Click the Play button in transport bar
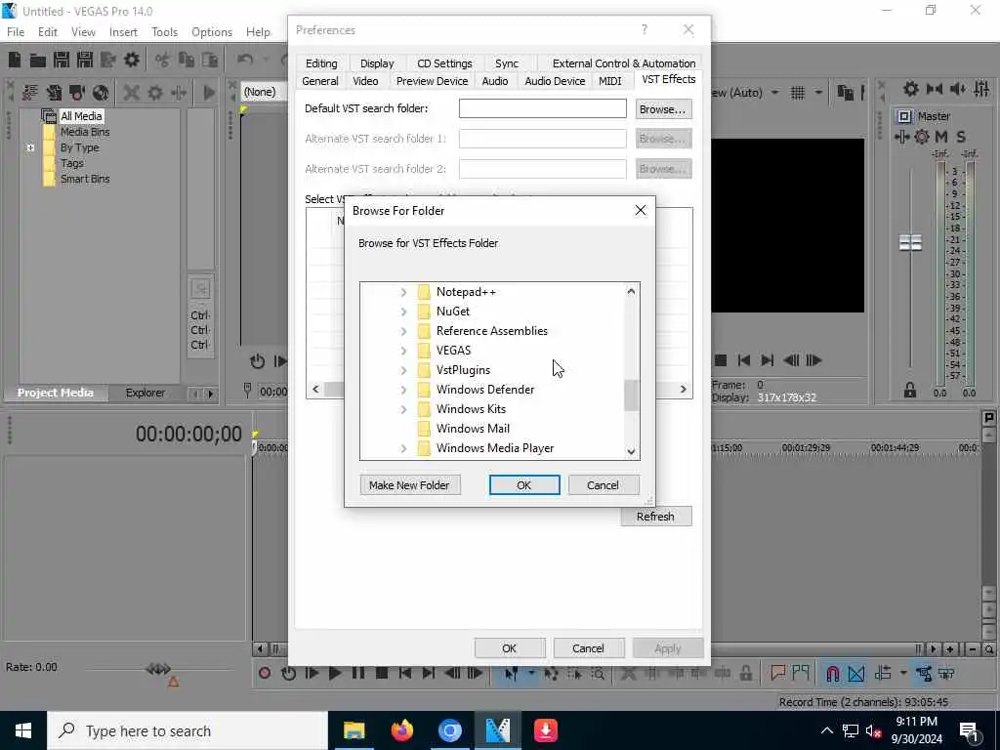 [335, 673]
